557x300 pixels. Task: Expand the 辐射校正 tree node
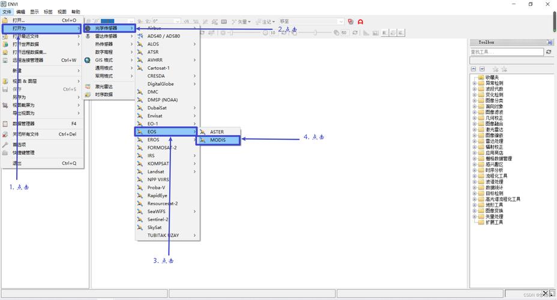pyautogui.click(x=475, y=147)
